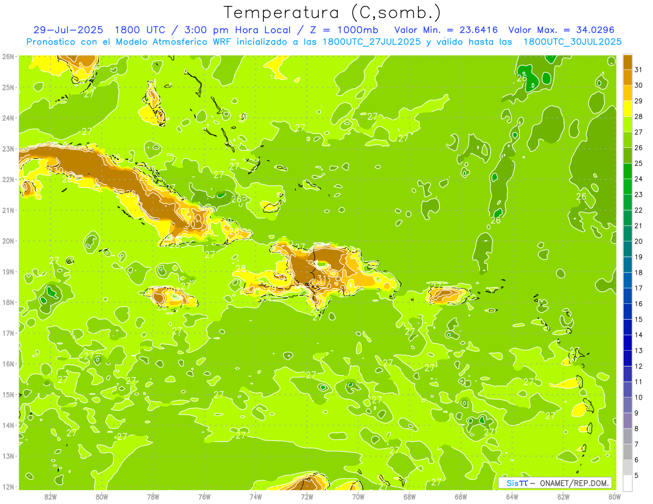Click the orange color bar segment between 30 and 31
The height and width of the screenshot is (504, 653).
point(627,78)
